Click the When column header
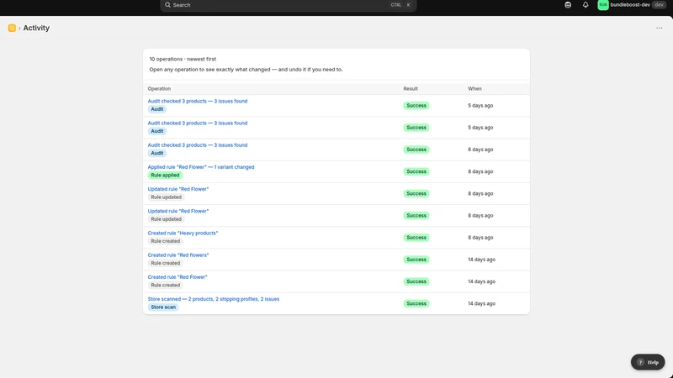Screen dimensions: 673x378 click(x=474, y=89)
